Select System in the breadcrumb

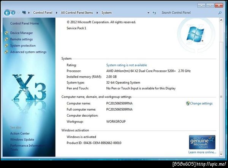(106, 13)
